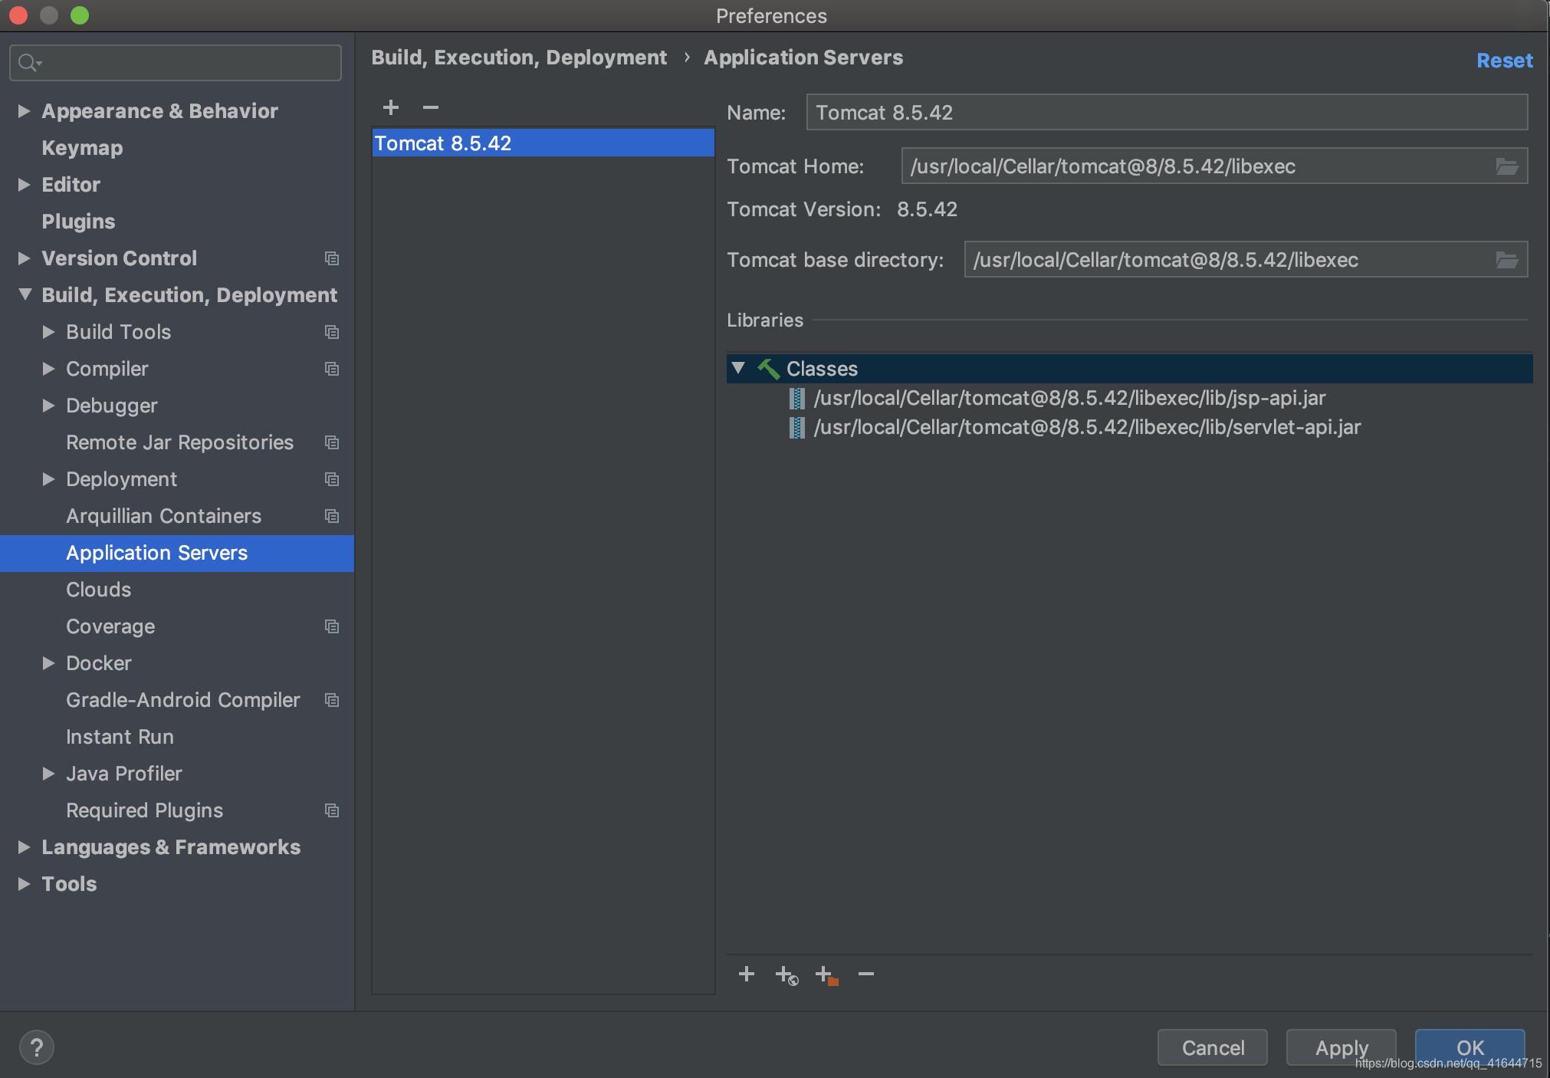The height and width of the screenshot is (1078, 1550).
Task: Browse for Tomcat base directory folder
Action: click(x=1507, y=260)
